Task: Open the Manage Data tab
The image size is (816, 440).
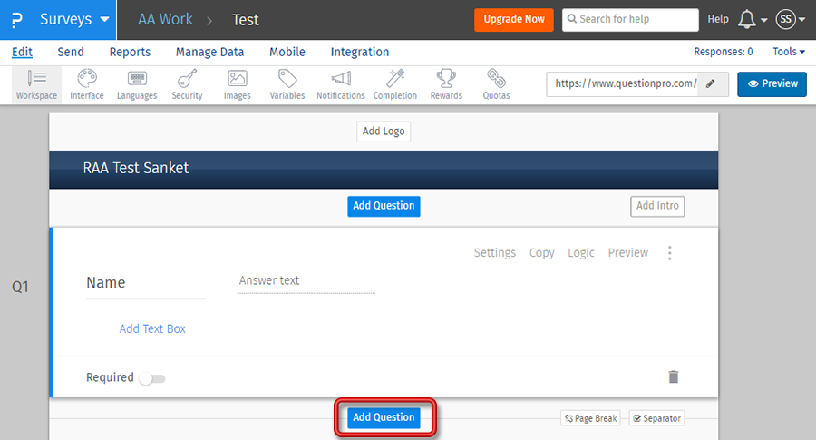Action: tap(209, 52)
